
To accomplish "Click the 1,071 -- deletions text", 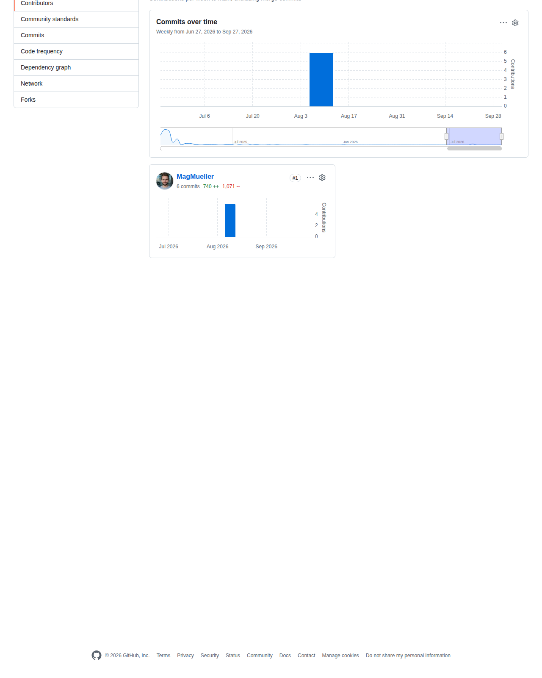I will point(231,186).
